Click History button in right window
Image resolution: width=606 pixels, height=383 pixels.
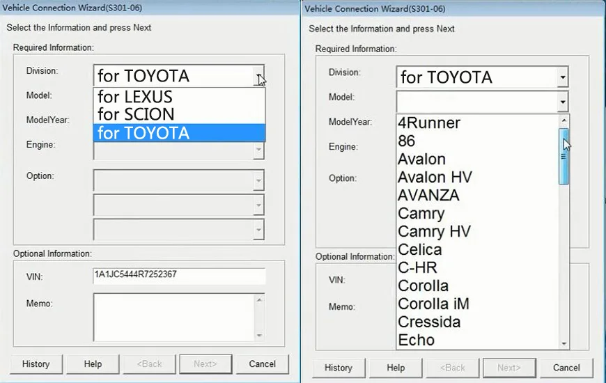[339, 368]
